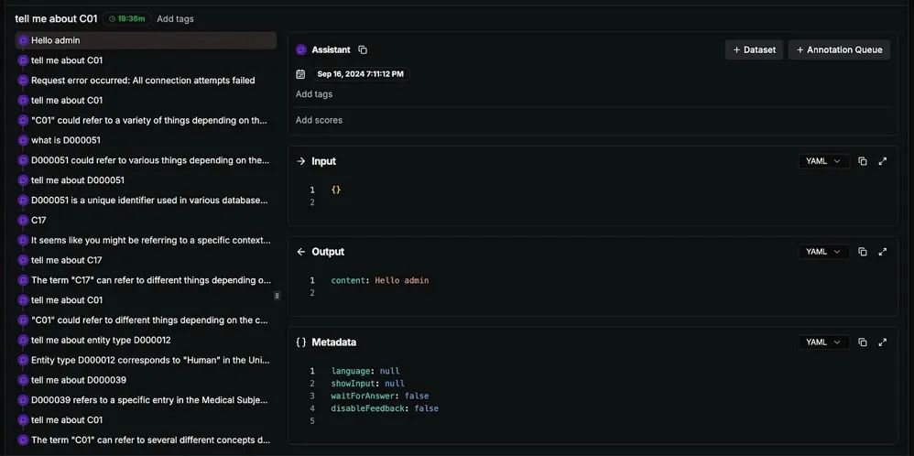Select the "Hello admin" message row

pyautogui.click(x=147, y=40)
